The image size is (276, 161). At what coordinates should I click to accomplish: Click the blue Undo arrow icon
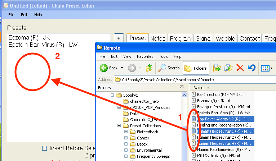click(252, 68)
